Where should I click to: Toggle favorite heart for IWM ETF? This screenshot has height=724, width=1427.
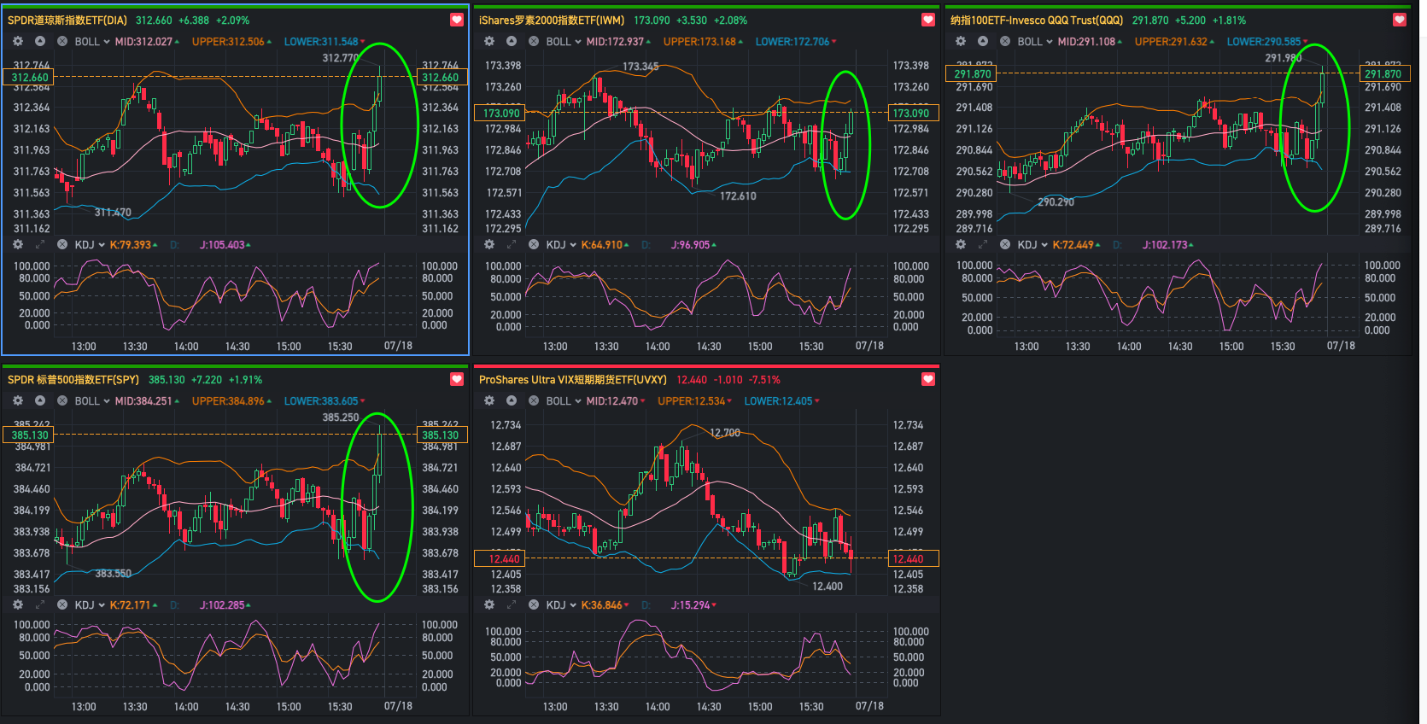tap(928, 20)
